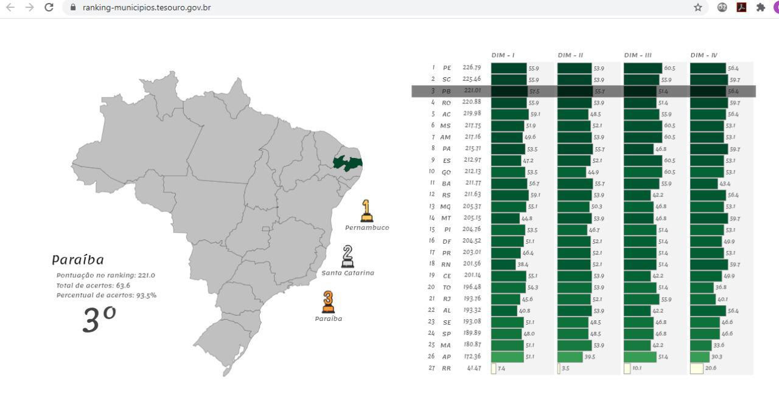
Task: Reload the page with the refresh icon
Action: pyautogui.click(x=49, y=7)
